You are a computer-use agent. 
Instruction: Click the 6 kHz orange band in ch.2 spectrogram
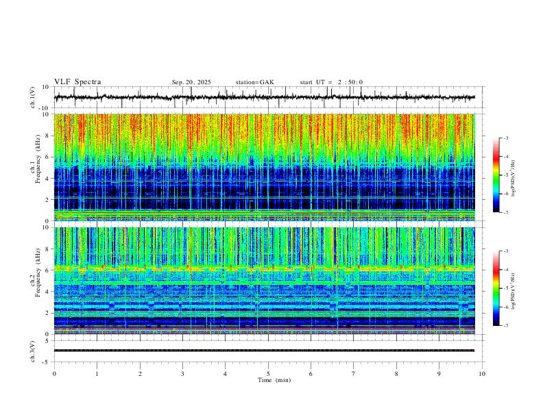click(x=264, y=268)
